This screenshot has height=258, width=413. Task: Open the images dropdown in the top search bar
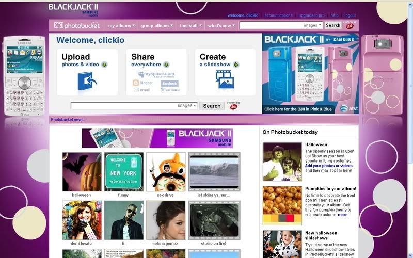[x=313, y=25]
